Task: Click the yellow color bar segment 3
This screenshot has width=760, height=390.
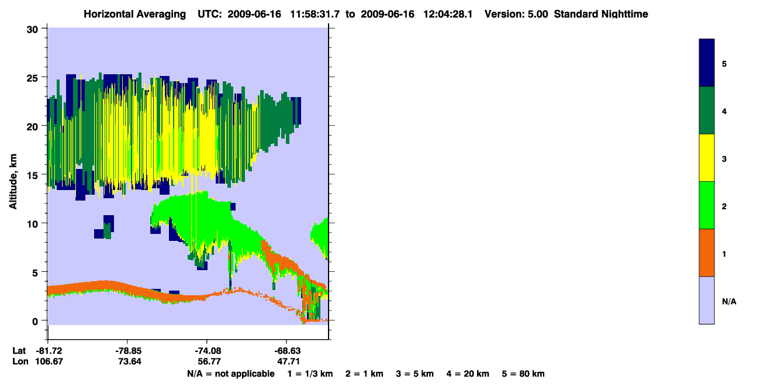Action: pos(707,158)
